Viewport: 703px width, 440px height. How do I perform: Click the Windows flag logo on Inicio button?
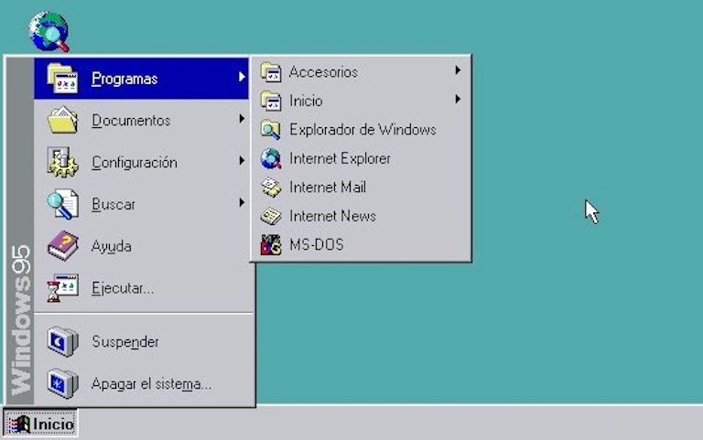click(x=19, y=424)
